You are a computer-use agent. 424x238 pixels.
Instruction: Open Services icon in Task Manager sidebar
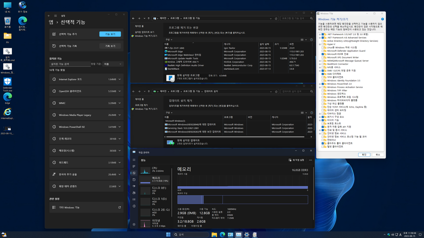click(x=134, y=206)
